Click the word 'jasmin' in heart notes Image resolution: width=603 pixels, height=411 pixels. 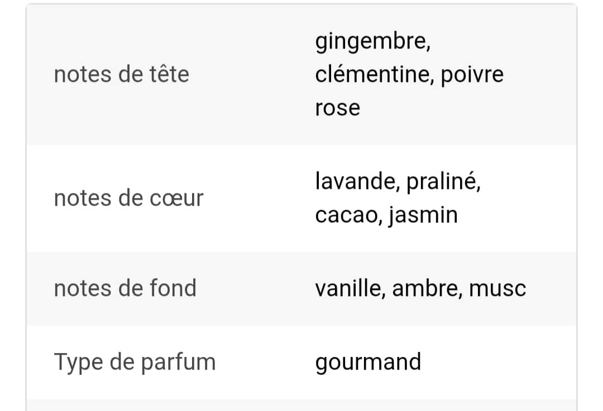[x=423, y=215]
